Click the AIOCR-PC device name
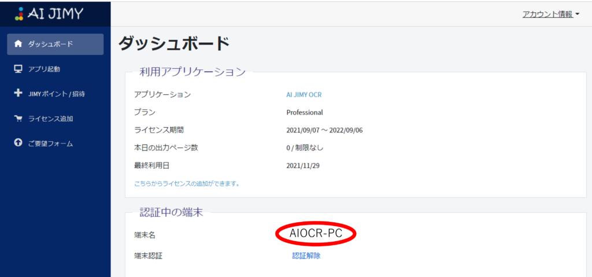 [316, 234]
